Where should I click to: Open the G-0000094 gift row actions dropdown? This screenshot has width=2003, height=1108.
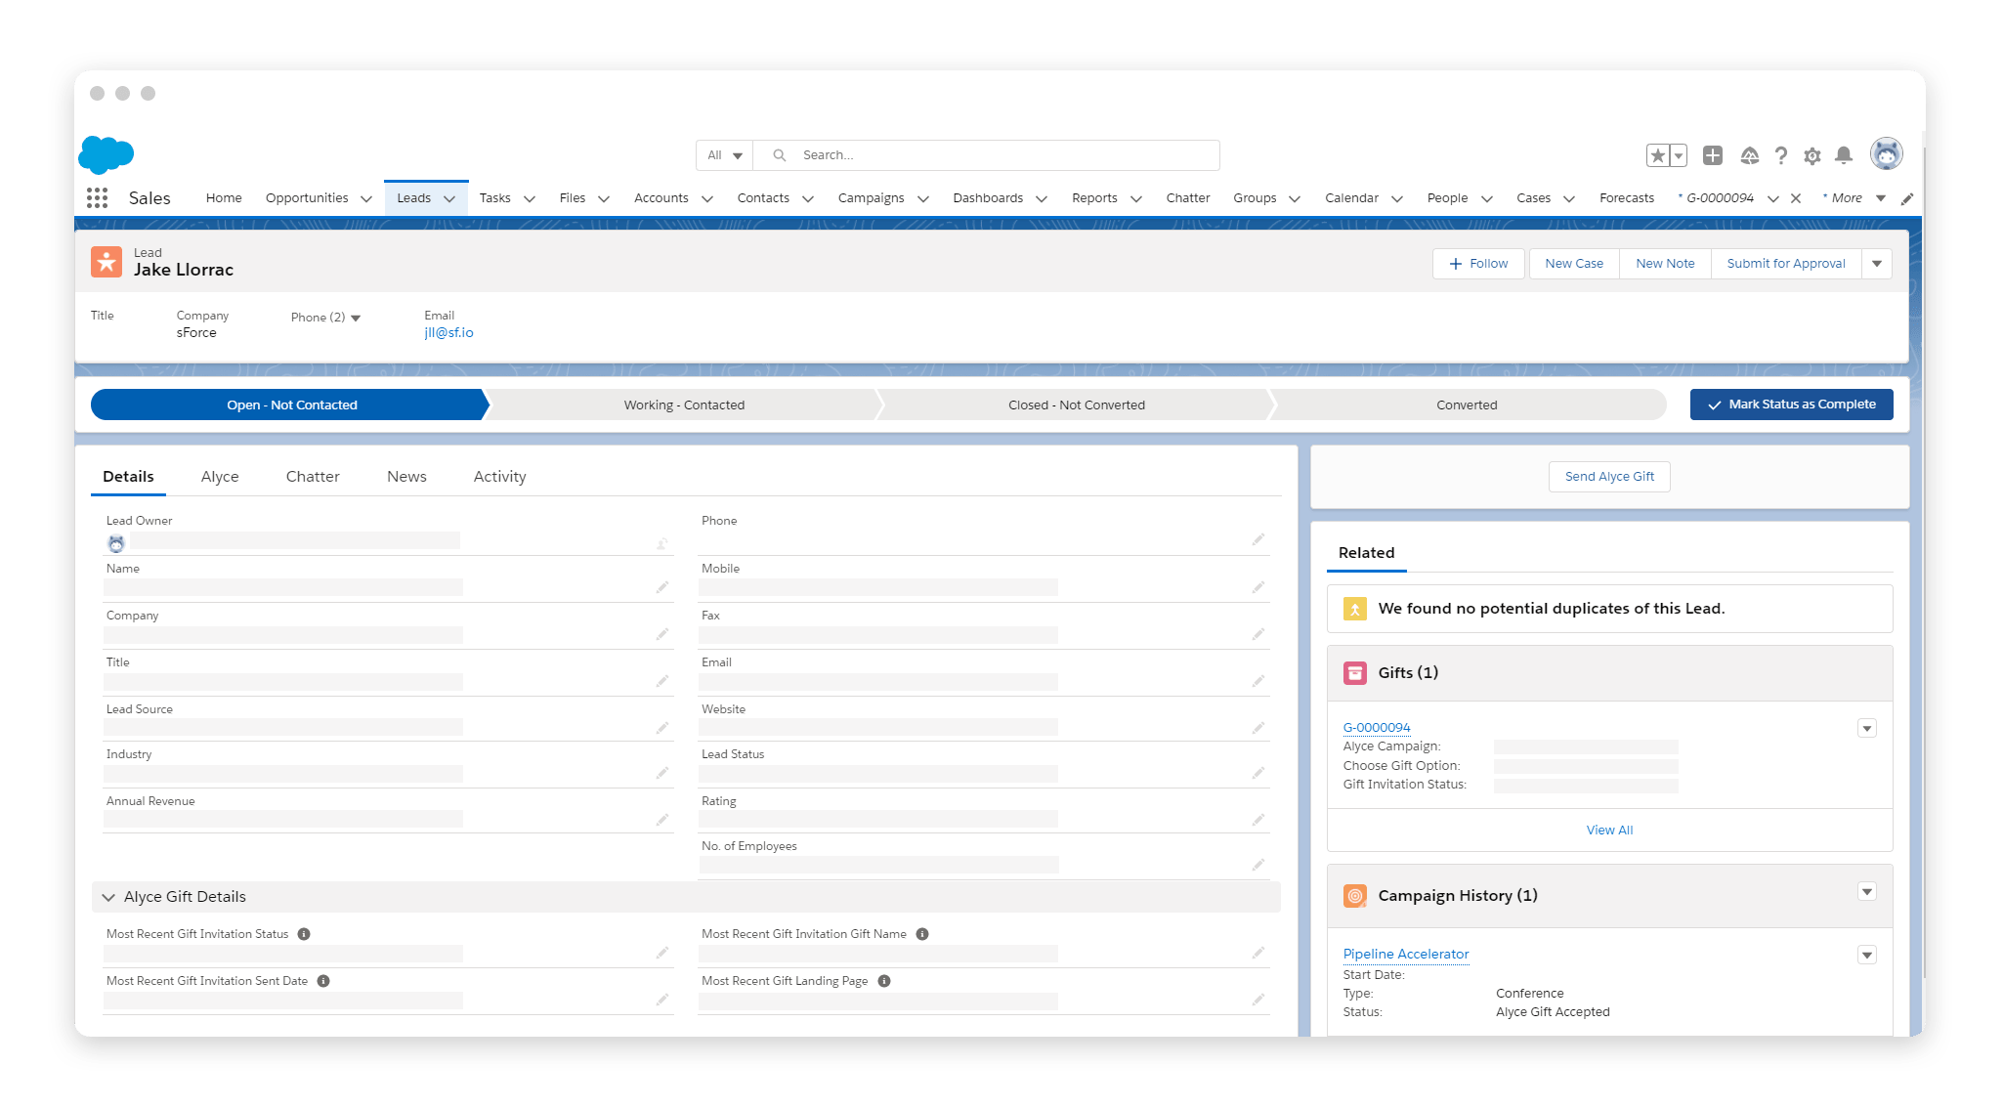tap(1867, 728)
